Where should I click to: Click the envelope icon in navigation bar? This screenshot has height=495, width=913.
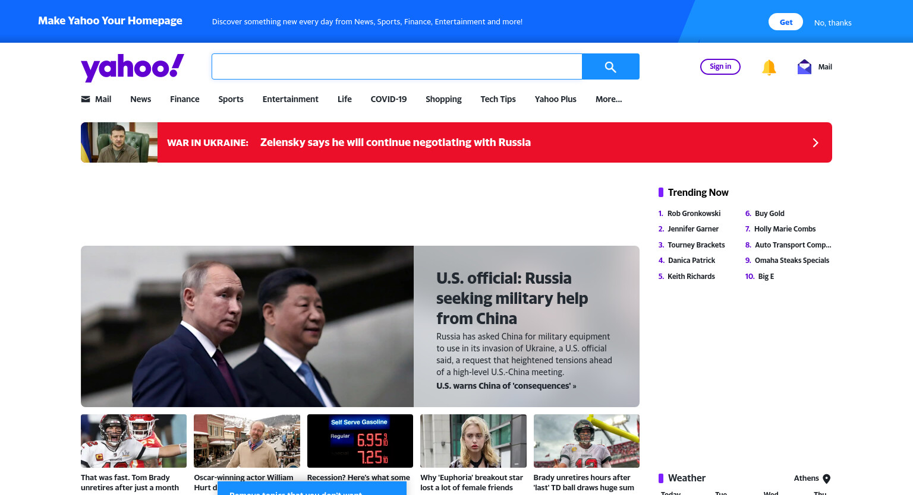tap(86, 99)
